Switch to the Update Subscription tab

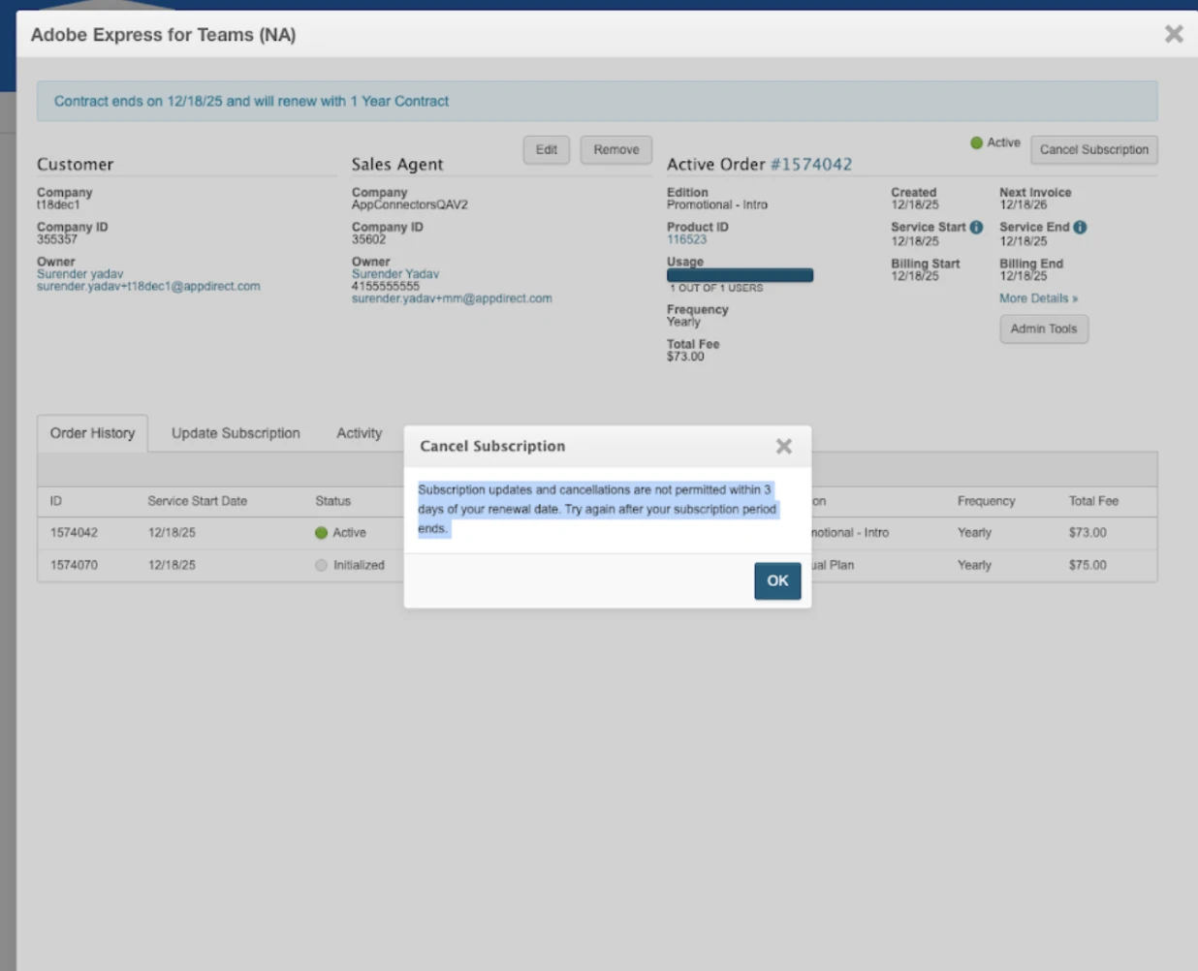point(236,433)
